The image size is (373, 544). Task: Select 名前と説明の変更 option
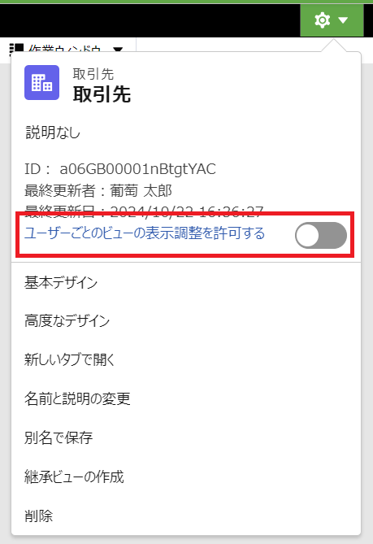[77, 398]
